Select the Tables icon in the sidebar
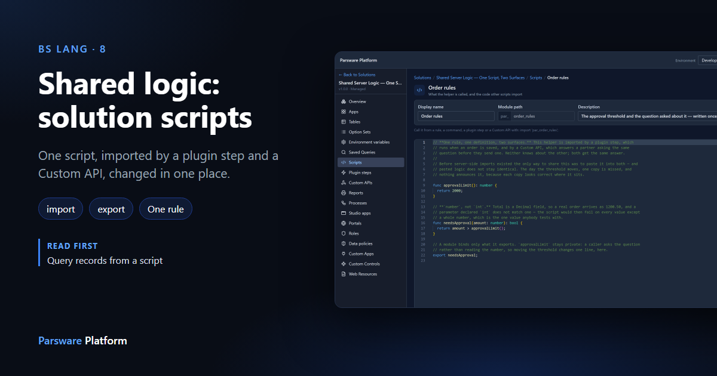Viewport: 717px width, 376px height. 343,122
